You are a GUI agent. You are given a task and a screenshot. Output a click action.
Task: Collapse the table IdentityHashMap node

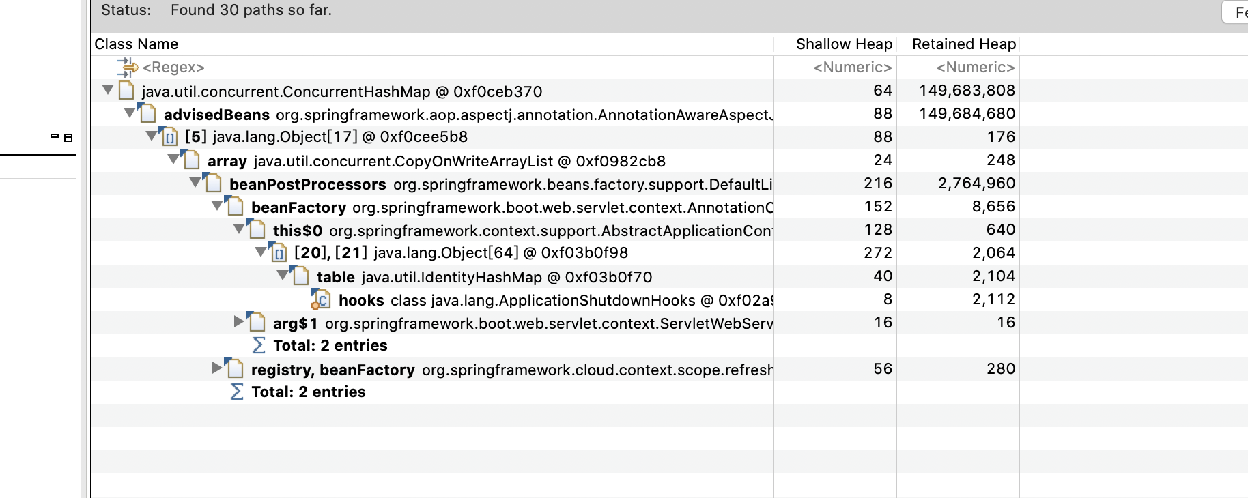click(282, 275)
